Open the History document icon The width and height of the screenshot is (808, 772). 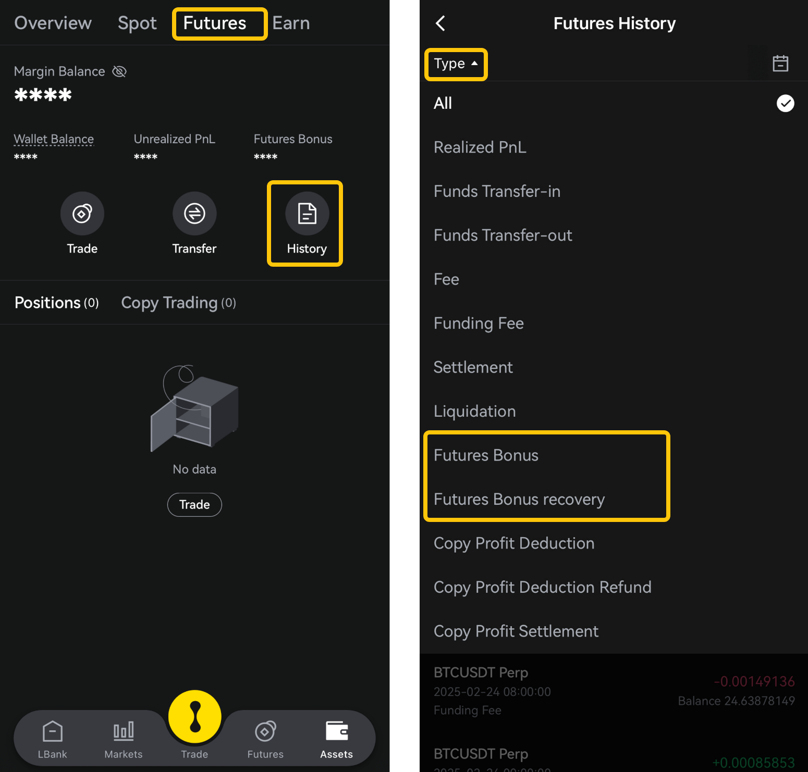click(x=307, y=214)
